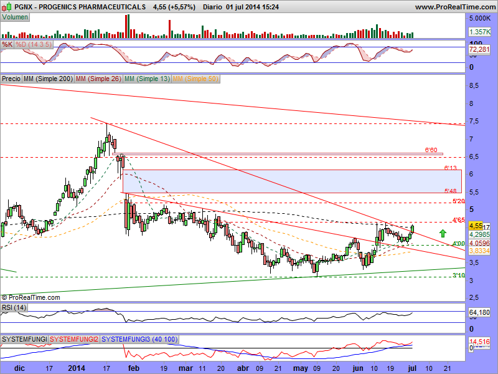Click the feb label on the date axis
The image size is (498, 374).
tap(133, 368)
